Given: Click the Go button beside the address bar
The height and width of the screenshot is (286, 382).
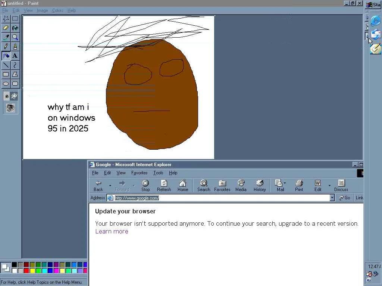Looking at the screenshot, I should 344,198.
